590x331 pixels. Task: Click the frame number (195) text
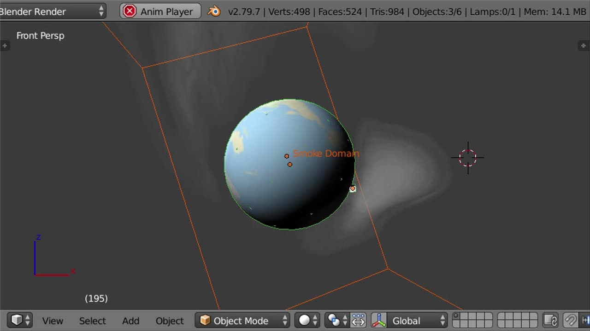[x=96, y=298]
